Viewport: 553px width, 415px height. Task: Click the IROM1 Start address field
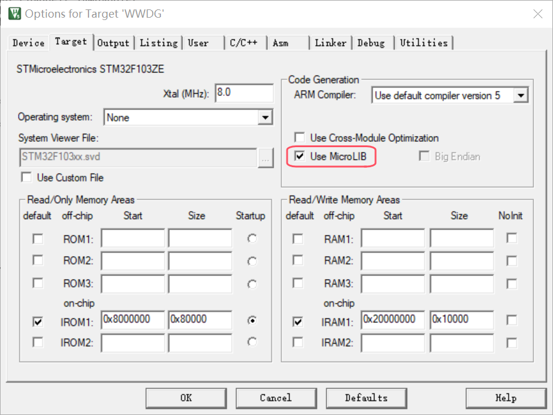(x=133, y=320)
